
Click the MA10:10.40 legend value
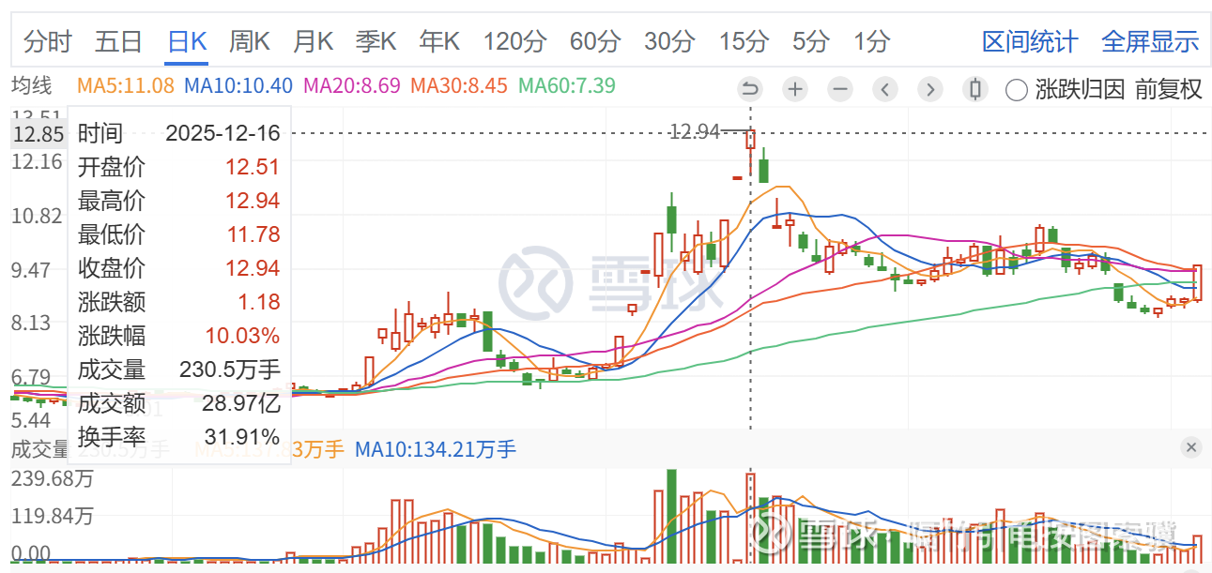(238, 85)
